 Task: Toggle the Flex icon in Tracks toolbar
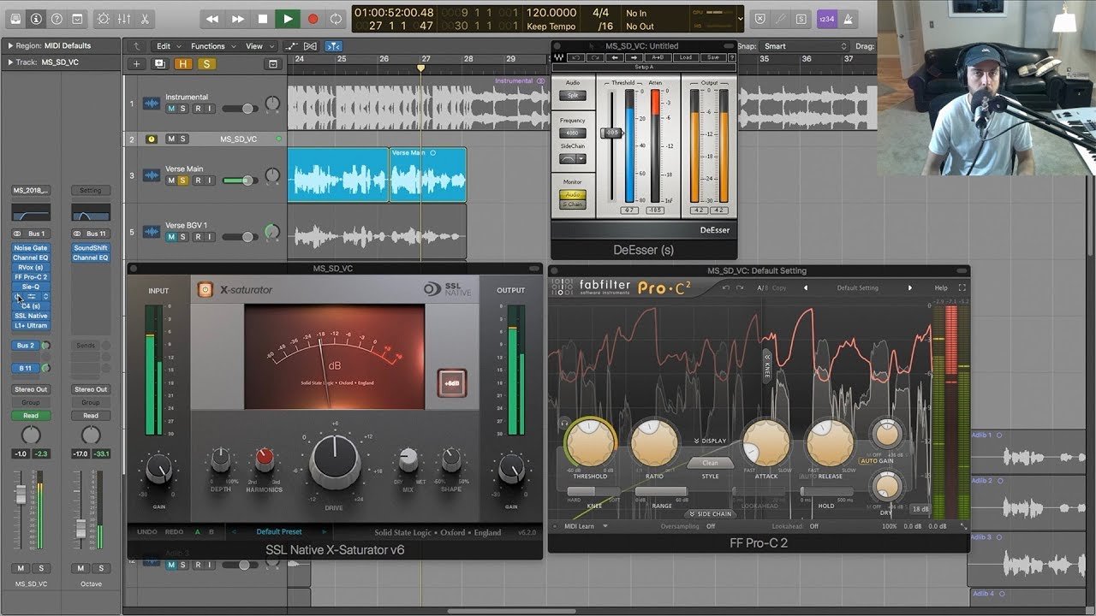point(313,46)
